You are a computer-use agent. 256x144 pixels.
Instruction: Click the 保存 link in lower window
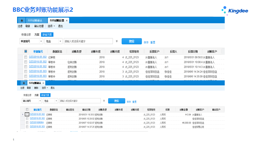pos(129,102)
